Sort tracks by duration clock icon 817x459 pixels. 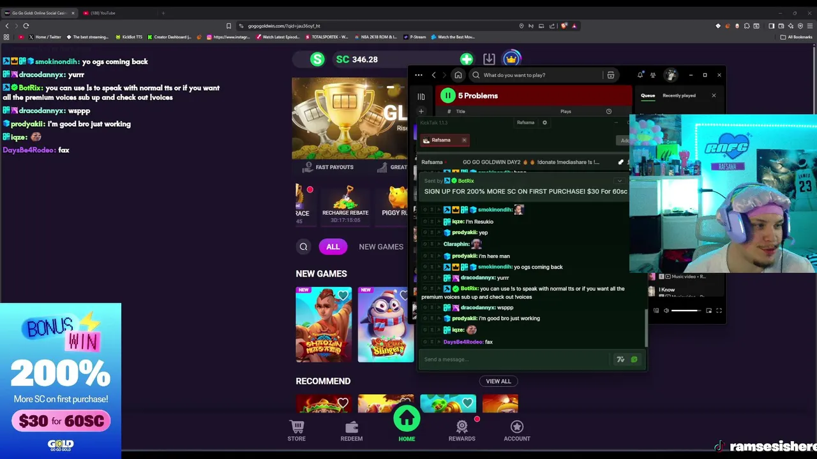[x=609, y=112]
